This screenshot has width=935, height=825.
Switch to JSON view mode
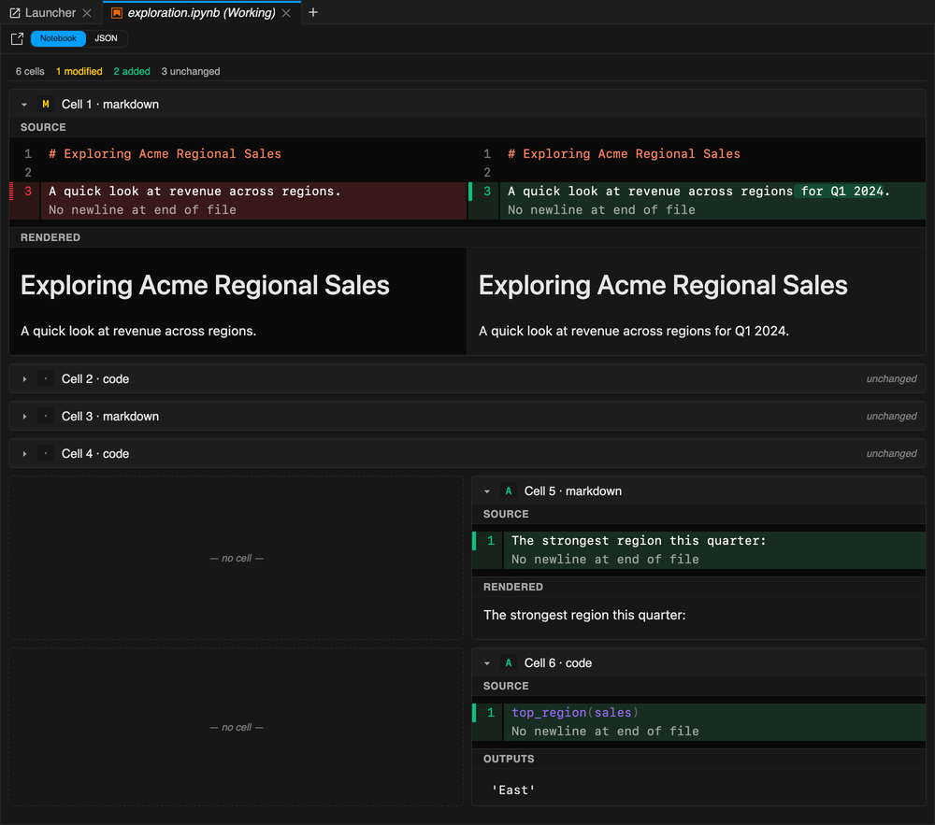(107, 38)
